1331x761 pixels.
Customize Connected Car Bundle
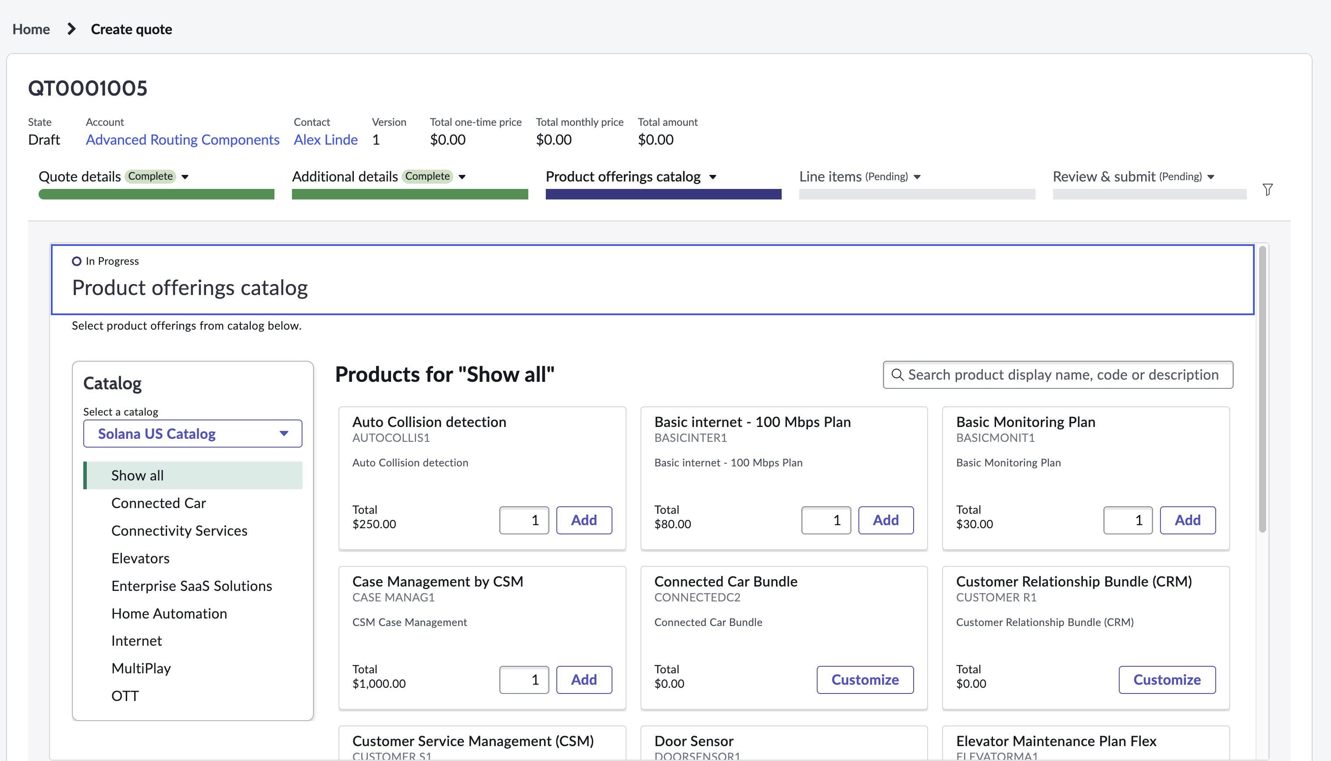coord(865,679)
